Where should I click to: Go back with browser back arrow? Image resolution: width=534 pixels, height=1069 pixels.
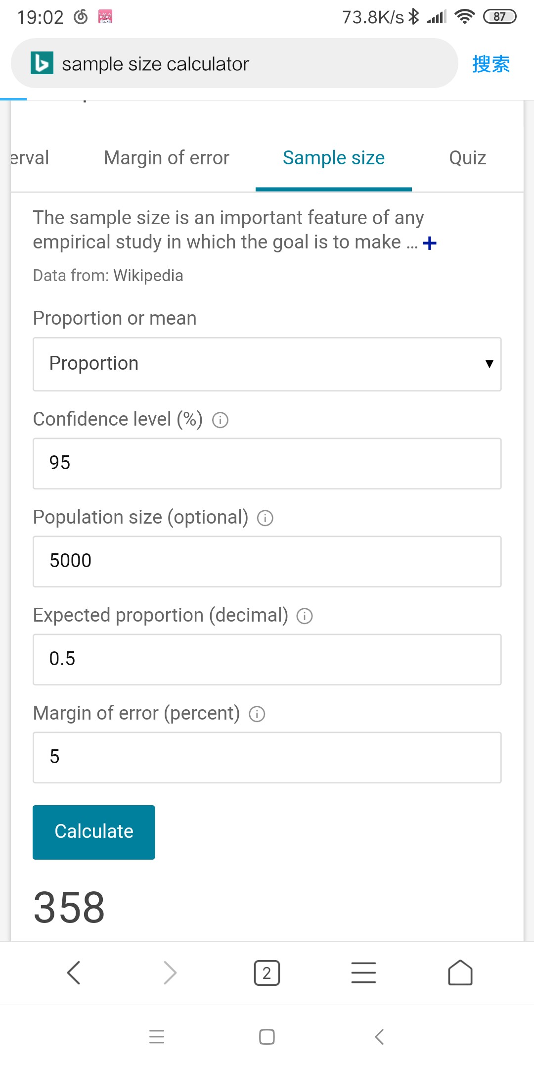[x=74, y=973]
